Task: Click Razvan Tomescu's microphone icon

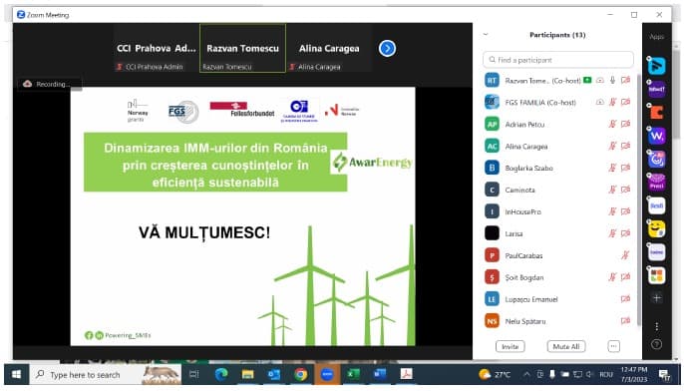Action: pyautogui.click(x=612, y=80)
